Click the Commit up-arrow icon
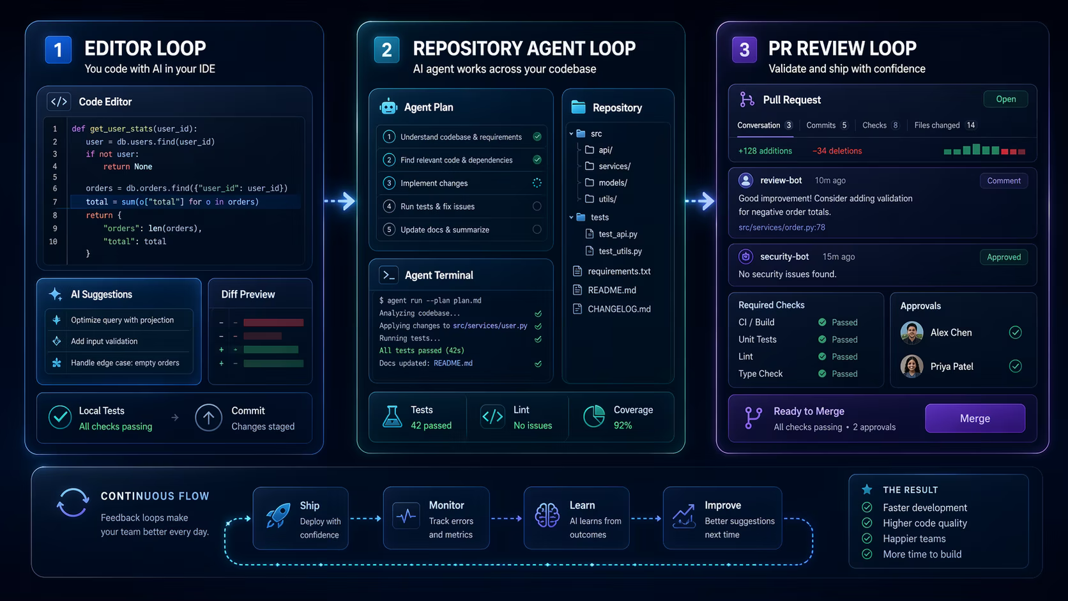The image size is (1068, 601). (208, 418)
